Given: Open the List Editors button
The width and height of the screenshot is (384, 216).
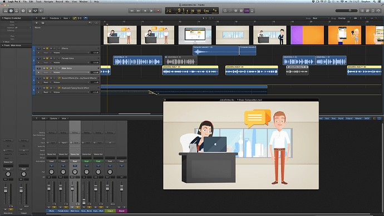Looking at the screenshot, I should tap(362, 11).
